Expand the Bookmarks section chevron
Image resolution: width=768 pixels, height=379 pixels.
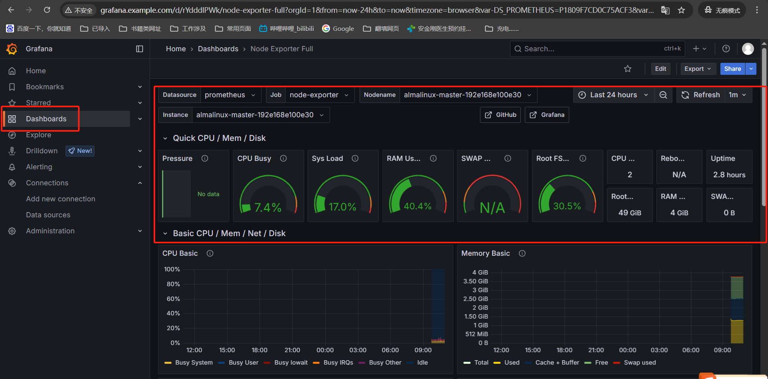[x=140, y=87]
